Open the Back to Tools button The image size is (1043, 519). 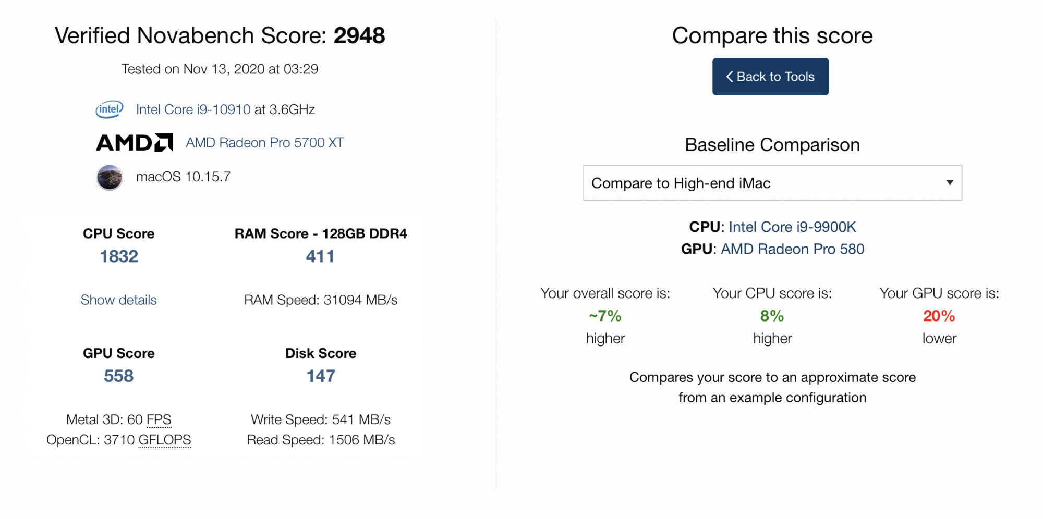click(x=770, y=77)
